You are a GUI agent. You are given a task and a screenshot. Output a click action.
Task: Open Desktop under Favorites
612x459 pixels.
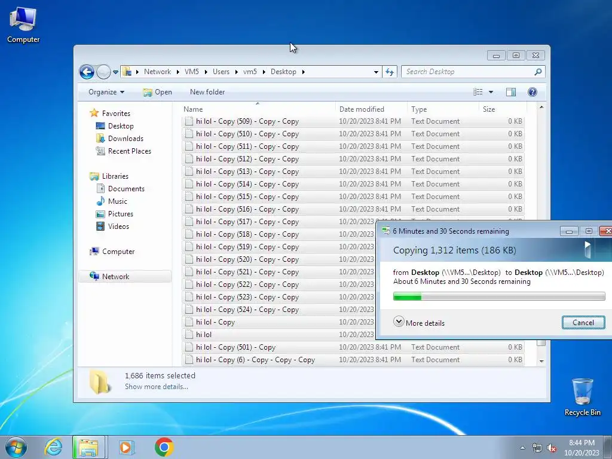click(x=121, y=126)
